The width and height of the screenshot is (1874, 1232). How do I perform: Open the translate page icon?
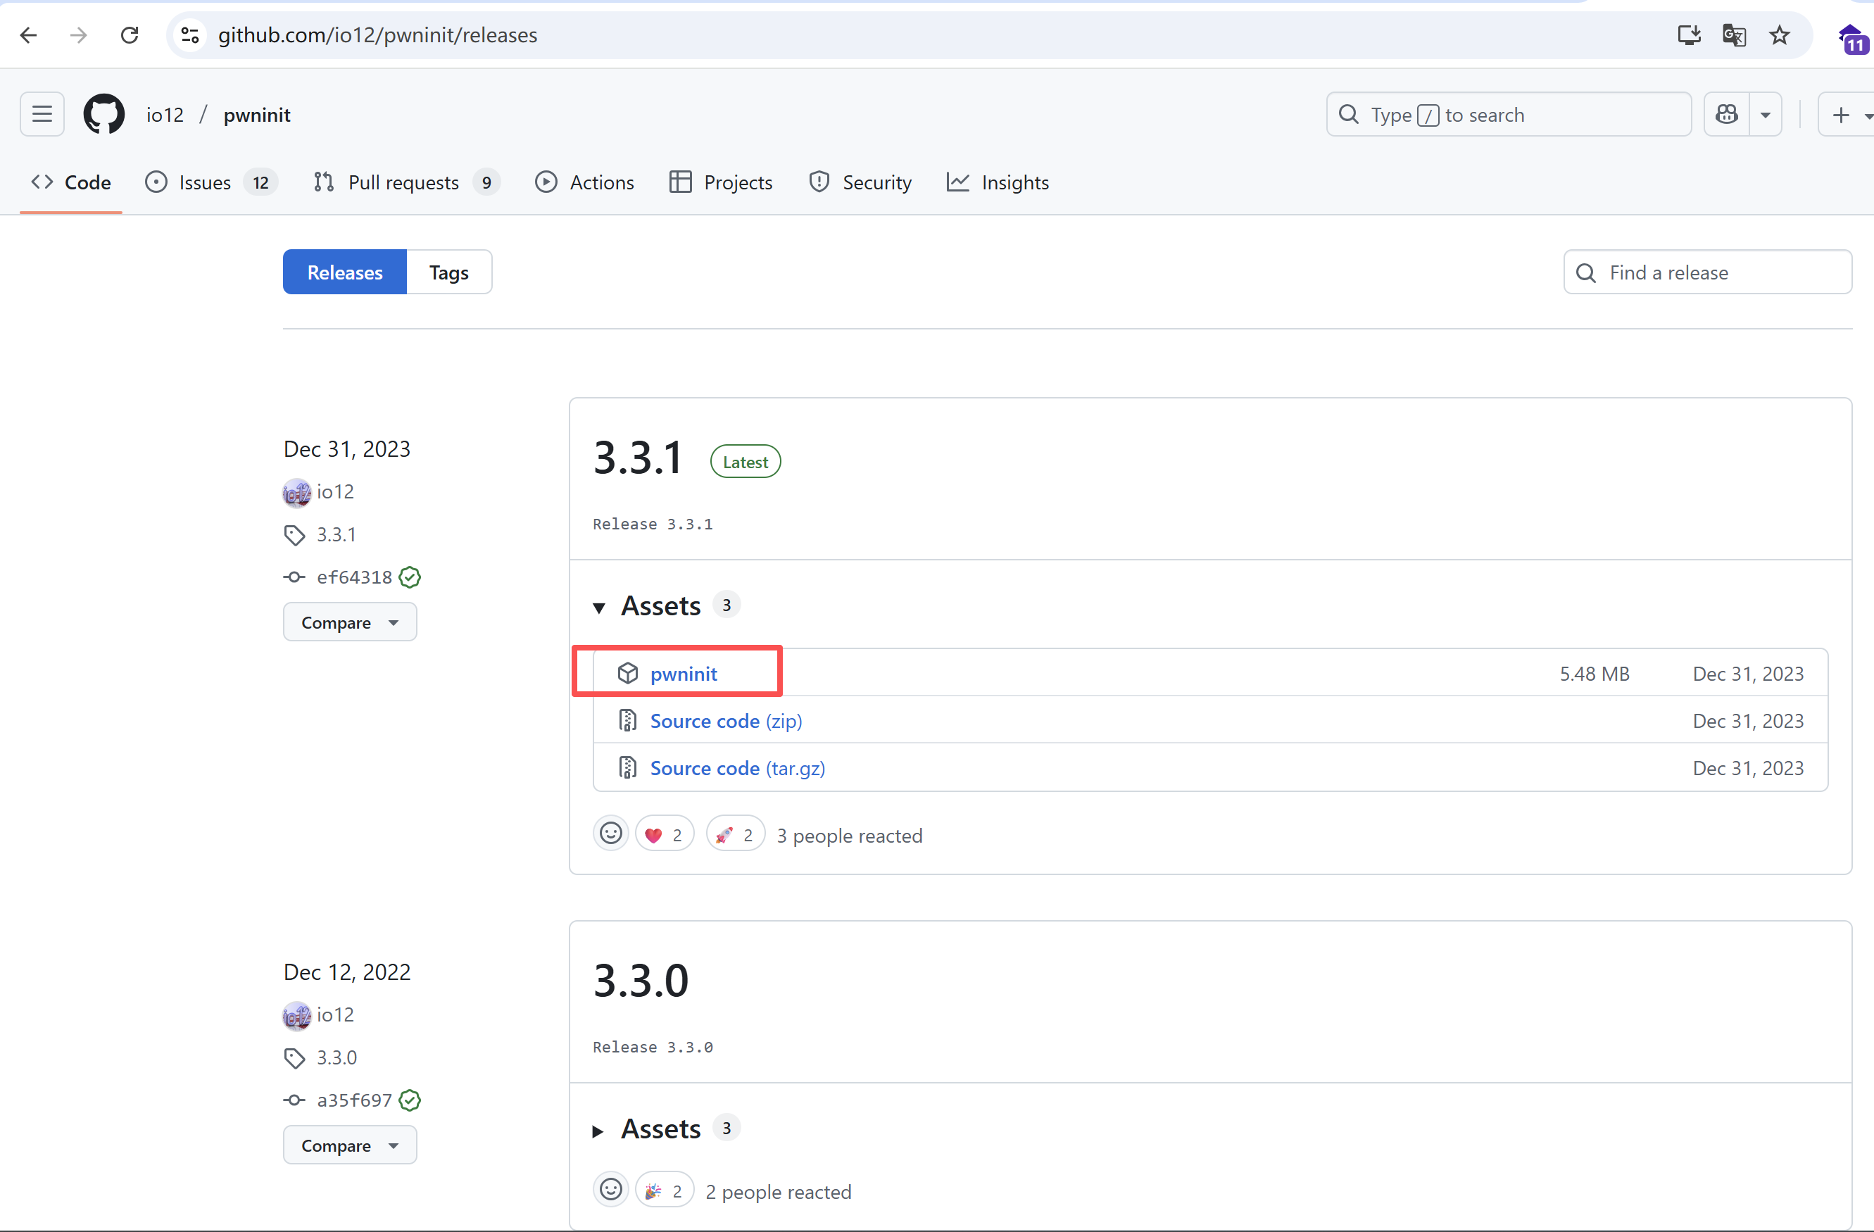coord(1734,35)
